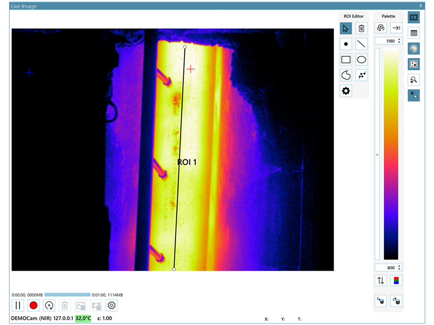Click the blue cold spot crosshair
434x325 pixels.
click(29, 73)
